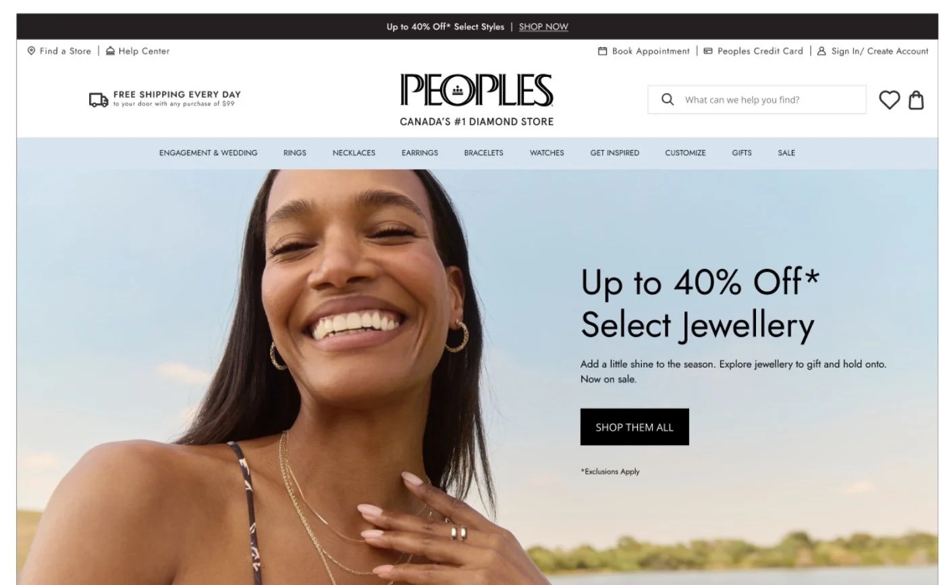Click the Sign In person icon

click(x=821, y=51)
